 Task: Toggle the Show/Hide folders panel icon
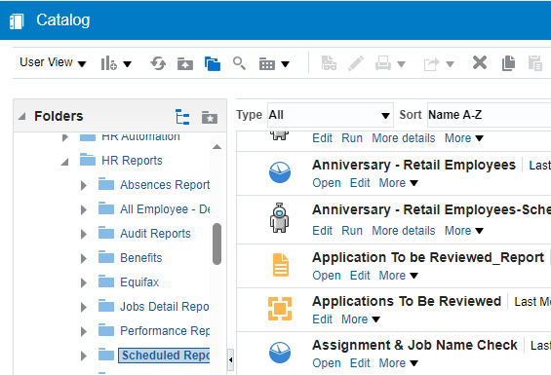click(213, 63)
